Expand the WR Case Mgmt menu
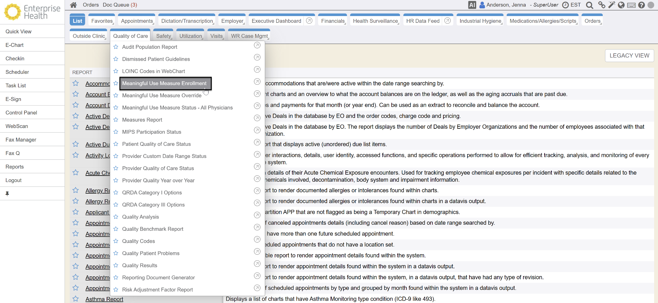 [x=249, y=36]
